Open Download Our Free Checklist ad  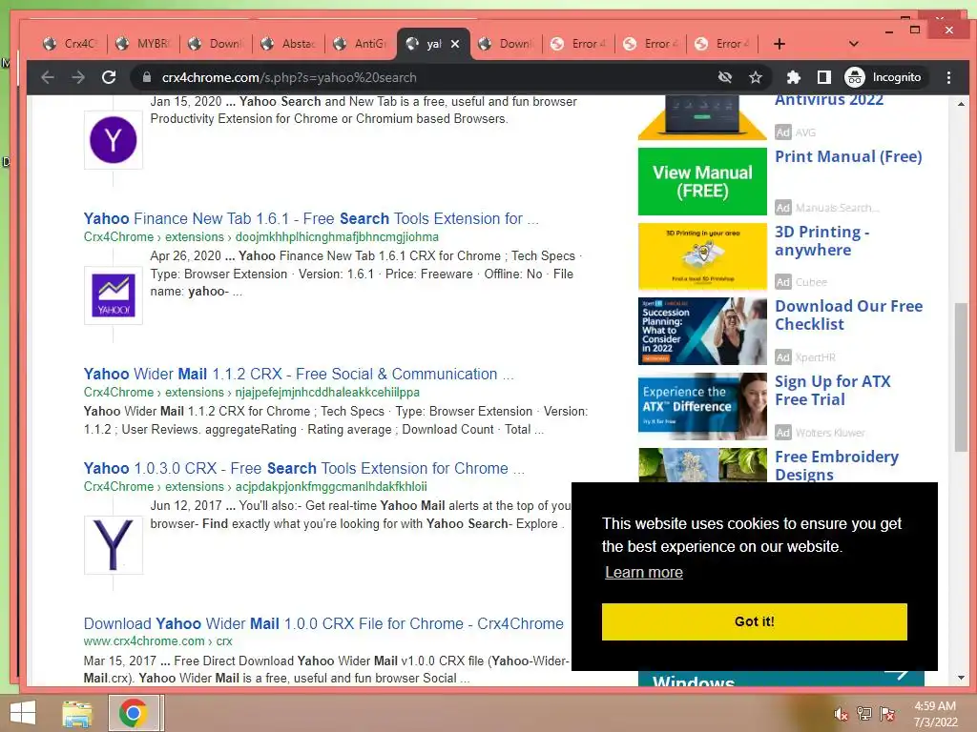[x=848, y=315]
